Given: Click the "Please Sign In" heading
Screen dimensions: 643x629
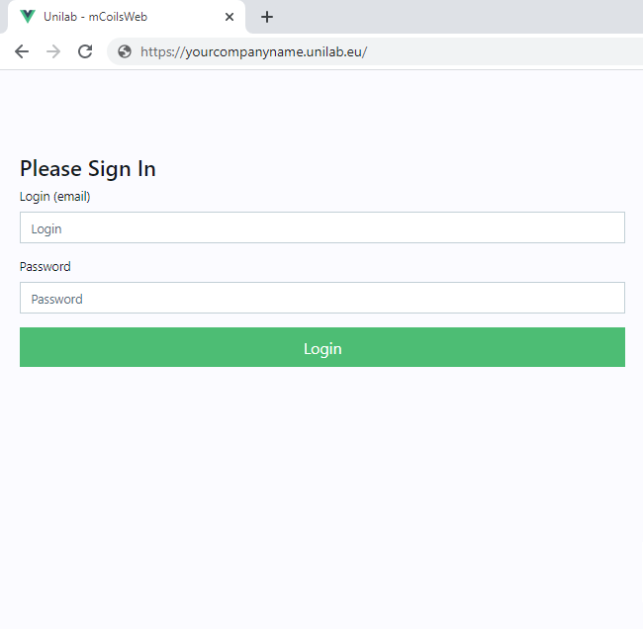Looking at the screenshot, I should click(x=88, y=169).
